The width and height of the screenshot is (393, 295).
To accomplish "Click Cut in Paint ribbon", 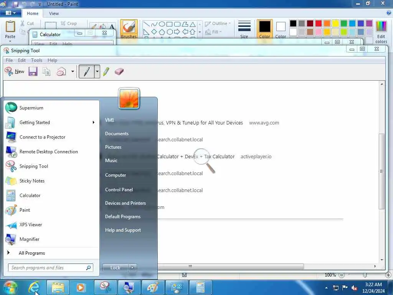I will pyautogui.click(x=27, y=23).
